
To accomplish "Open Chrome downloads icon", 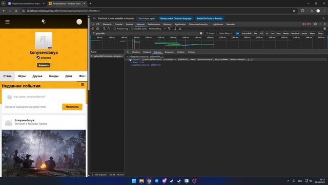I will (x=312, y=11).
